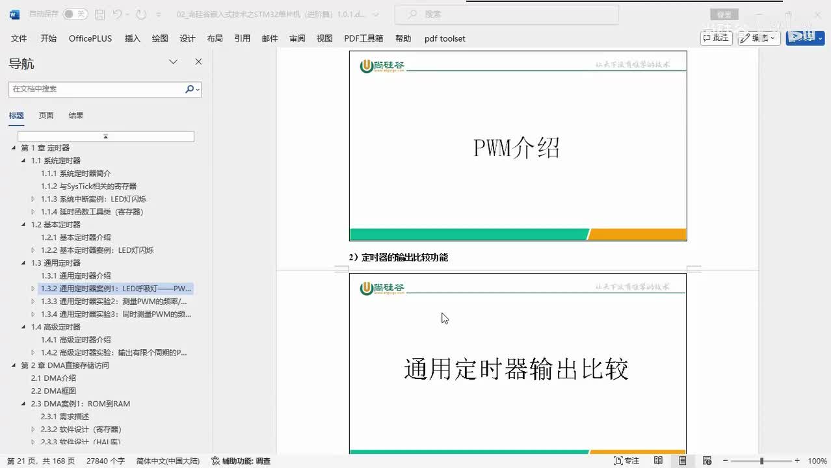Select the 结果 tab in navigation pane
Image resolution: width=831 pixels, height=468 pixels.
coord(76,116)
